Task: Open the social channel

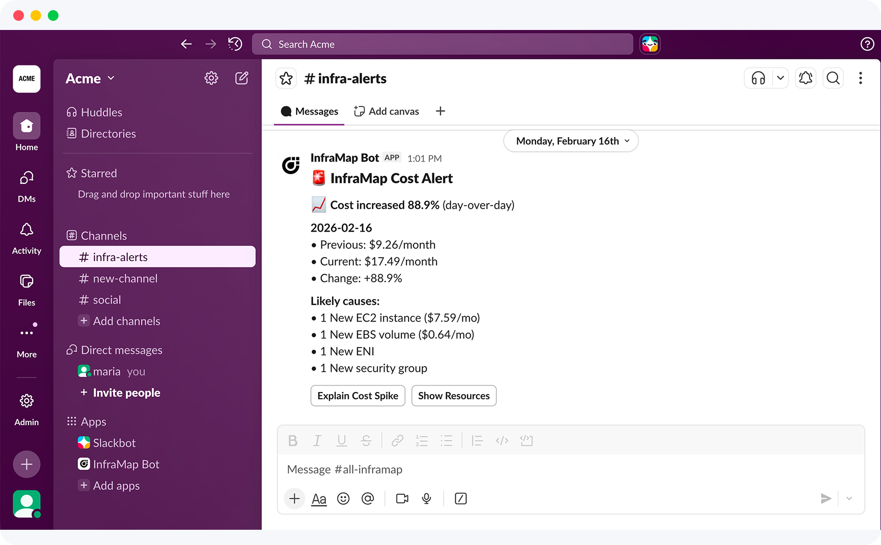Action: (107, 300)
